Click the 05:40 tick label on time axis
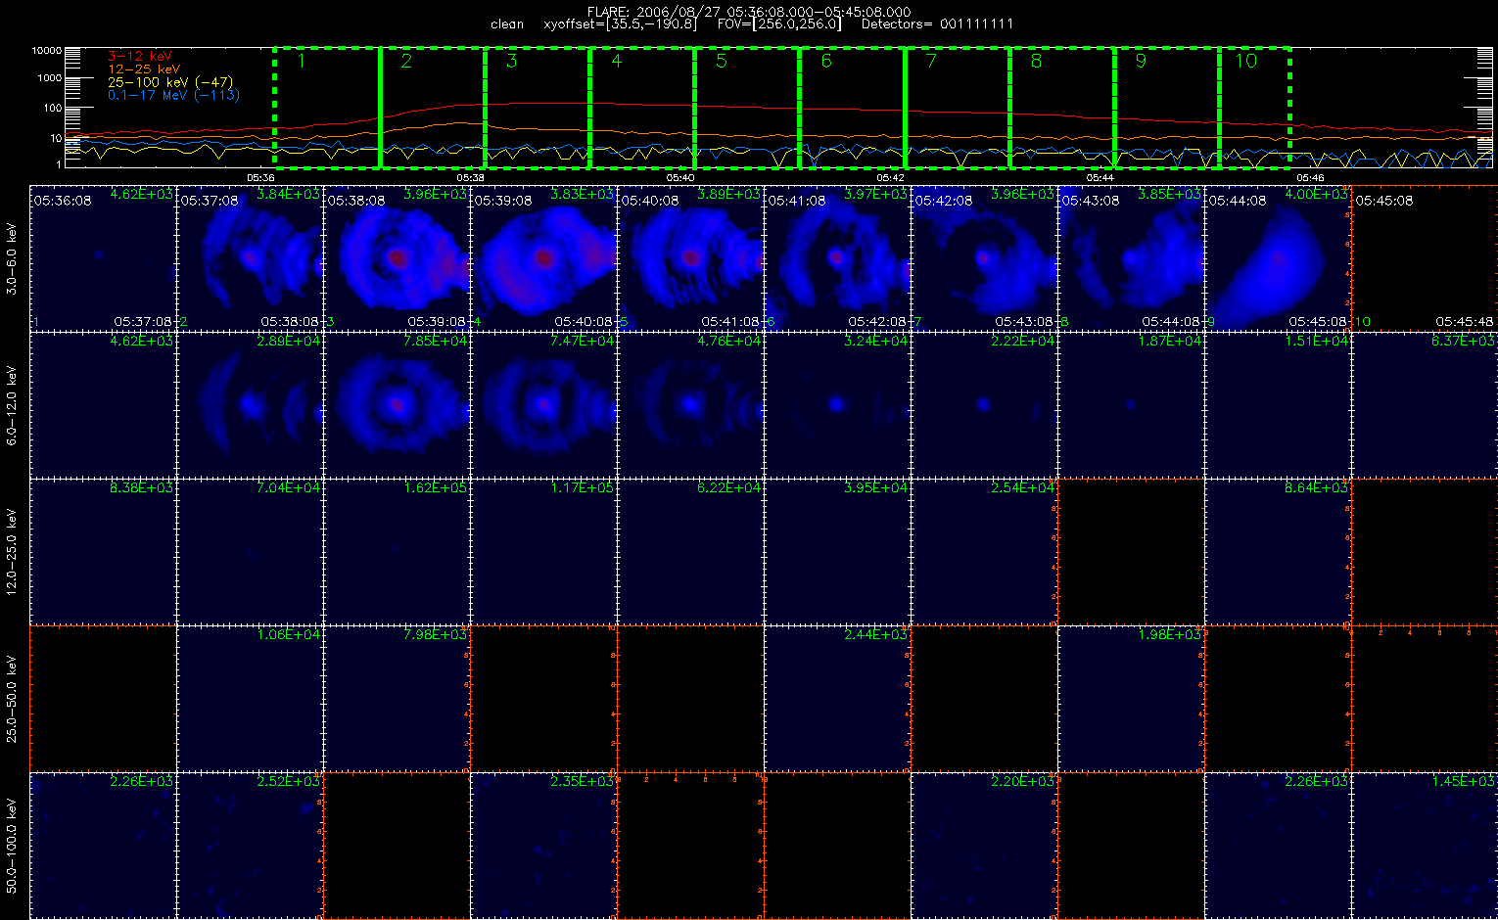The image size is (1498, 920). [680, 178]
